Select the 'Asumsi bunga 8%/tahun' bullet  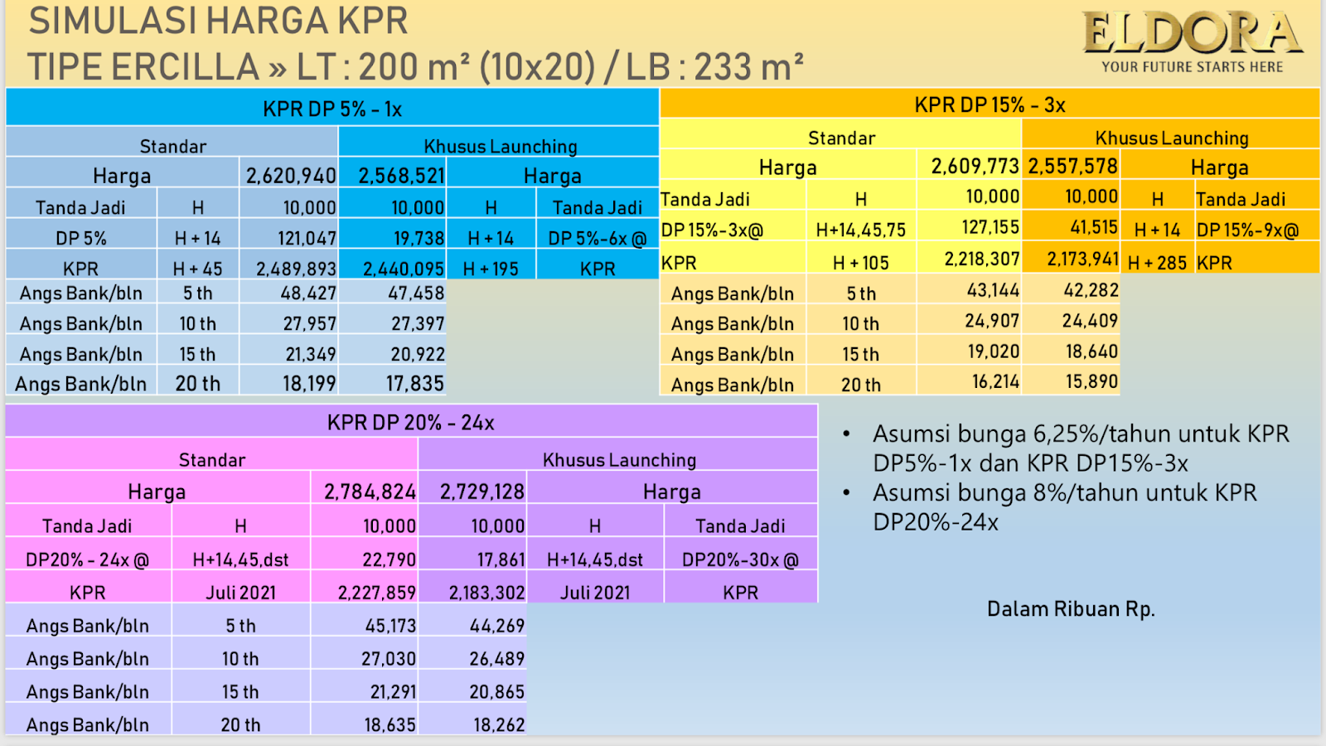point(1064,507)
